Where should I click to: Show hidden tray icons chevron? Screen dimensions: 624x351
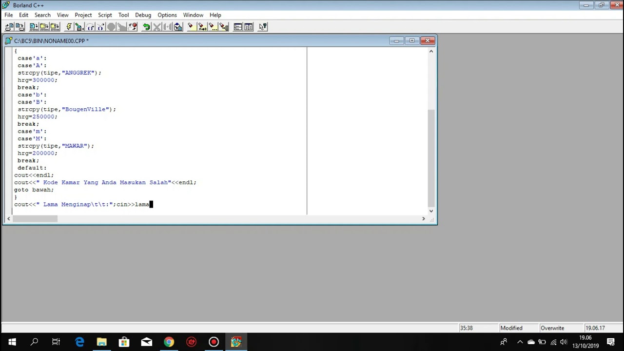520,342
